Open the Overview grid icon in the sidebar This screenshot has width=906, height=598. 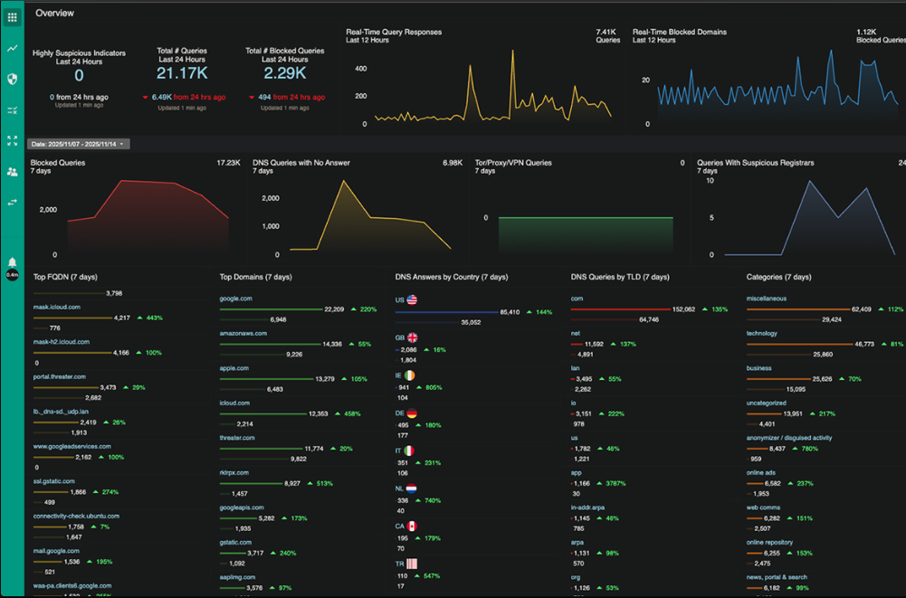tap(12, 17)
